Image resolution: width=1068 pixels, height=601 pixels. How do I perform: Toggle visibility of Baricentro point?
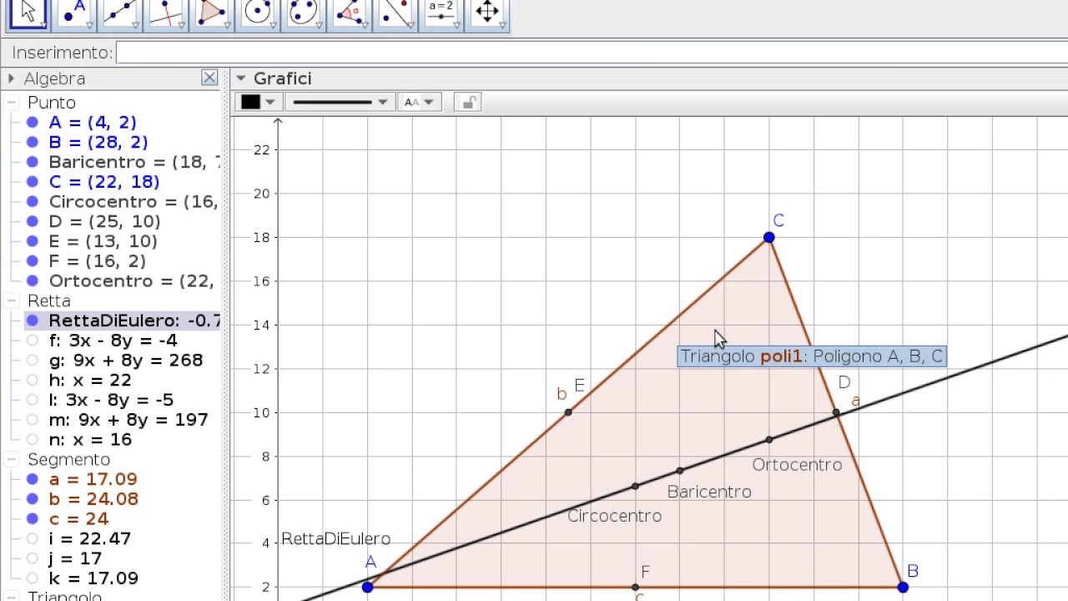tap(33, 162)
